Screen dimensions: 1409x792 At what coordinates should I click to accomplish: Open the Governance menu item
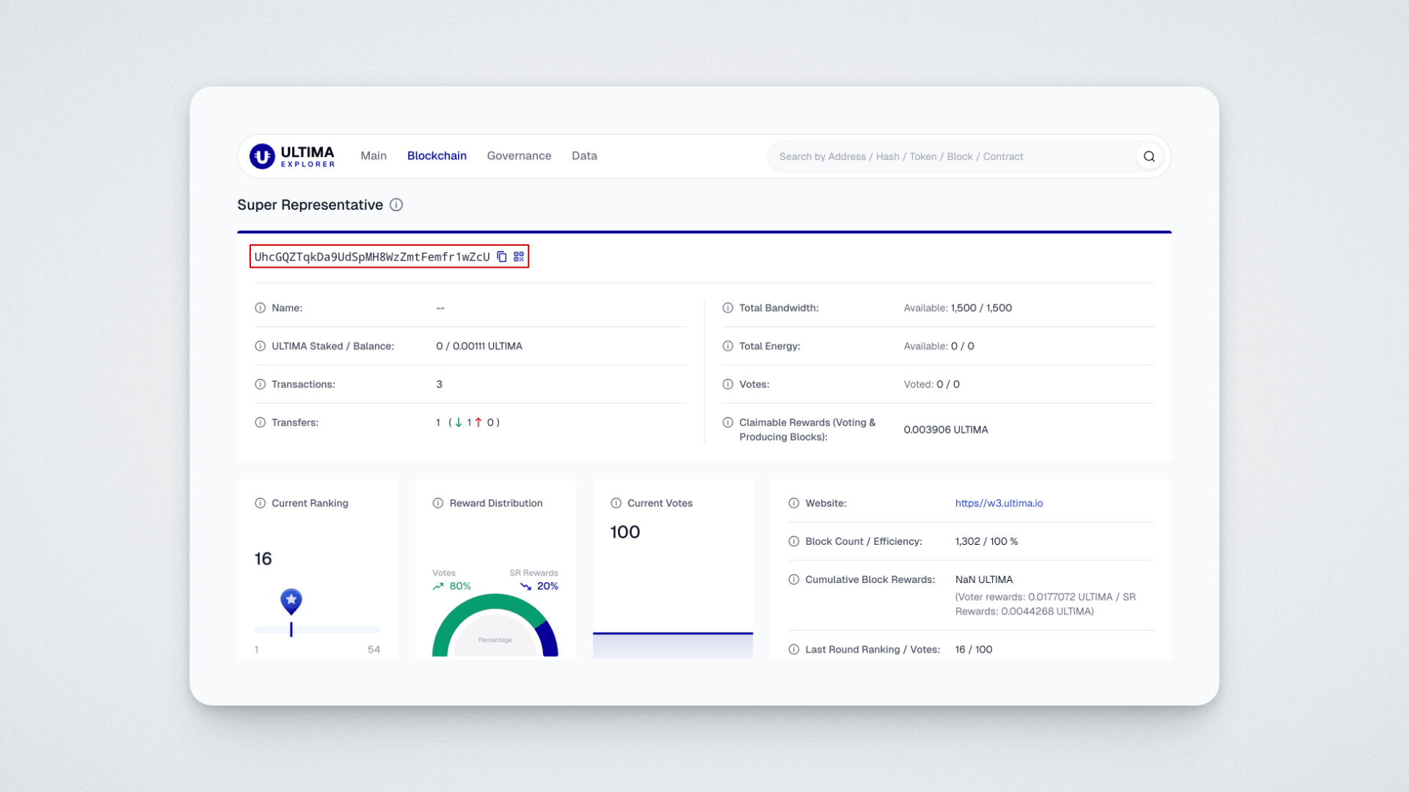click(519, 155)
